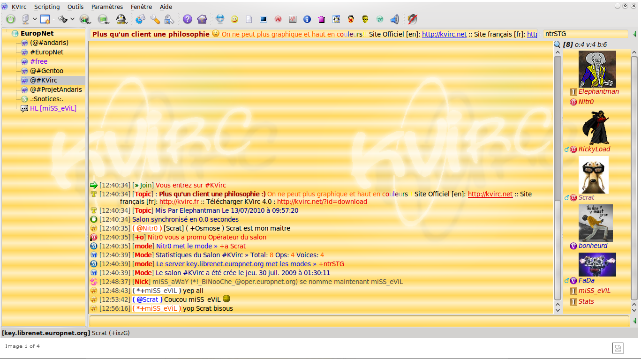
Task: Open the kvirc.net/?id=download link in chat
Action: pyautogui.click(x=322, y=202)
